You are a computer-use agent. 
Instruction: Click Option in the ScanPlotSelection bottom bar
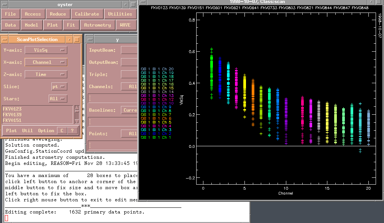46,131
